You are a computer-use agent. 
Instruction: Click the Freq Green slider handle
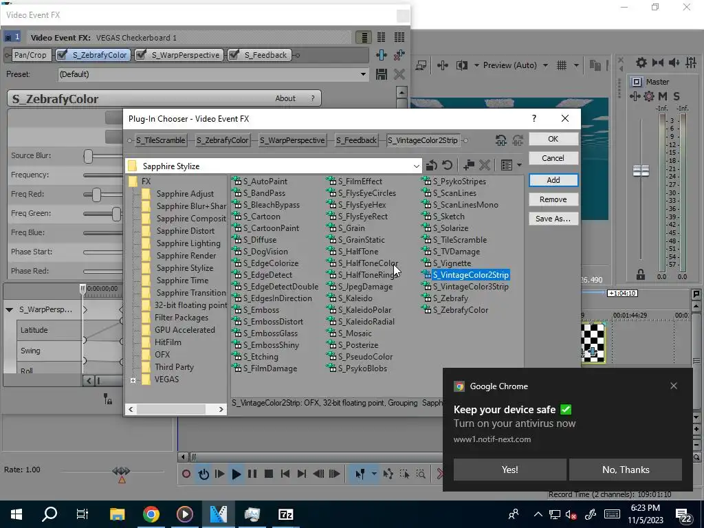click(116, 214)
